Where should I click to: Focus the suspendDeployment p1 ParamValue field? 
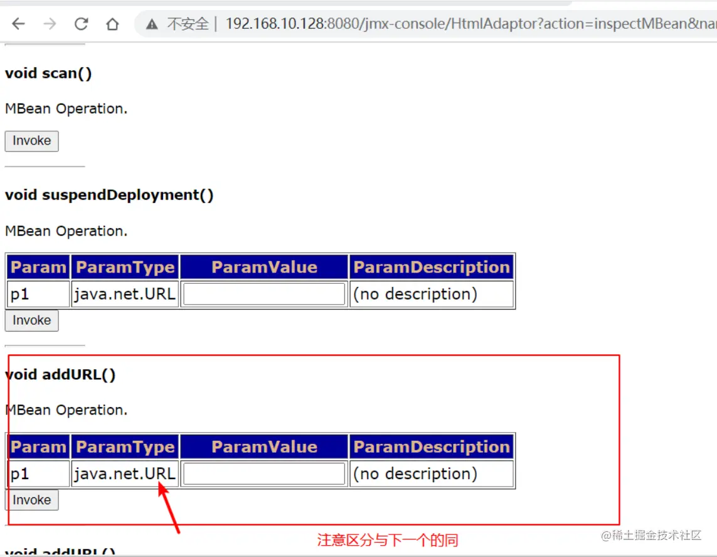[264, 294]
